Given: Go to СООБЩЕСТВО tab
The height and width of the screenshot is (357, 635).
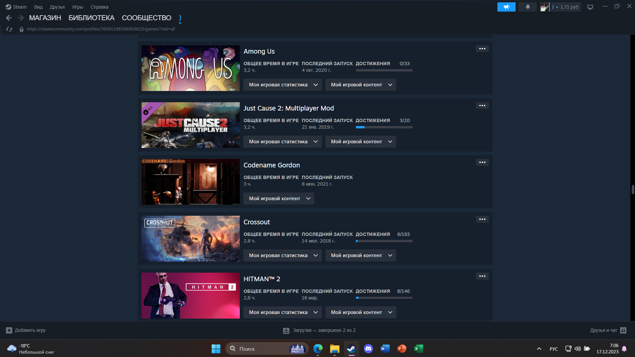Looking at the screenshot, I should coord(147,18).
